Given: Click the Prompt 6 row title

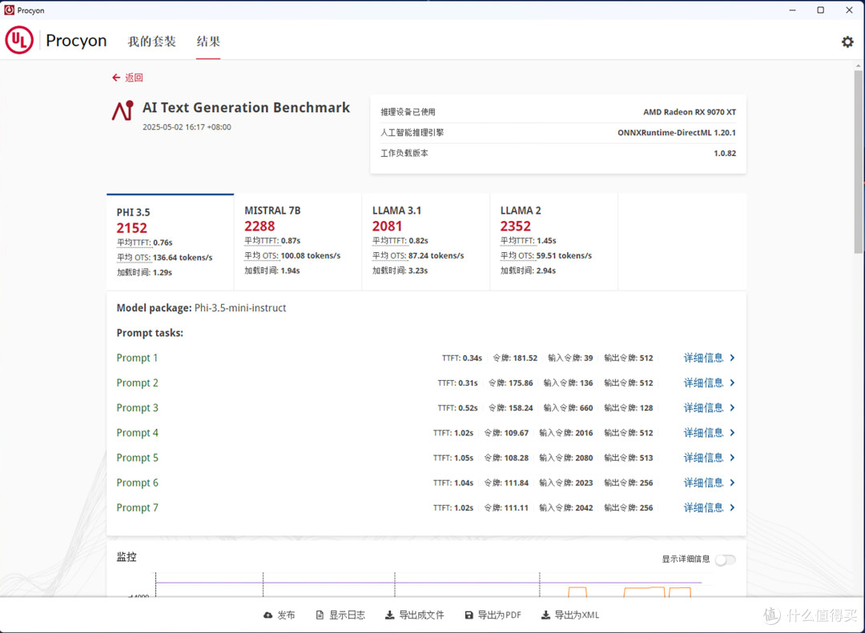Looking at the screenshot, I should coord(138,483).
